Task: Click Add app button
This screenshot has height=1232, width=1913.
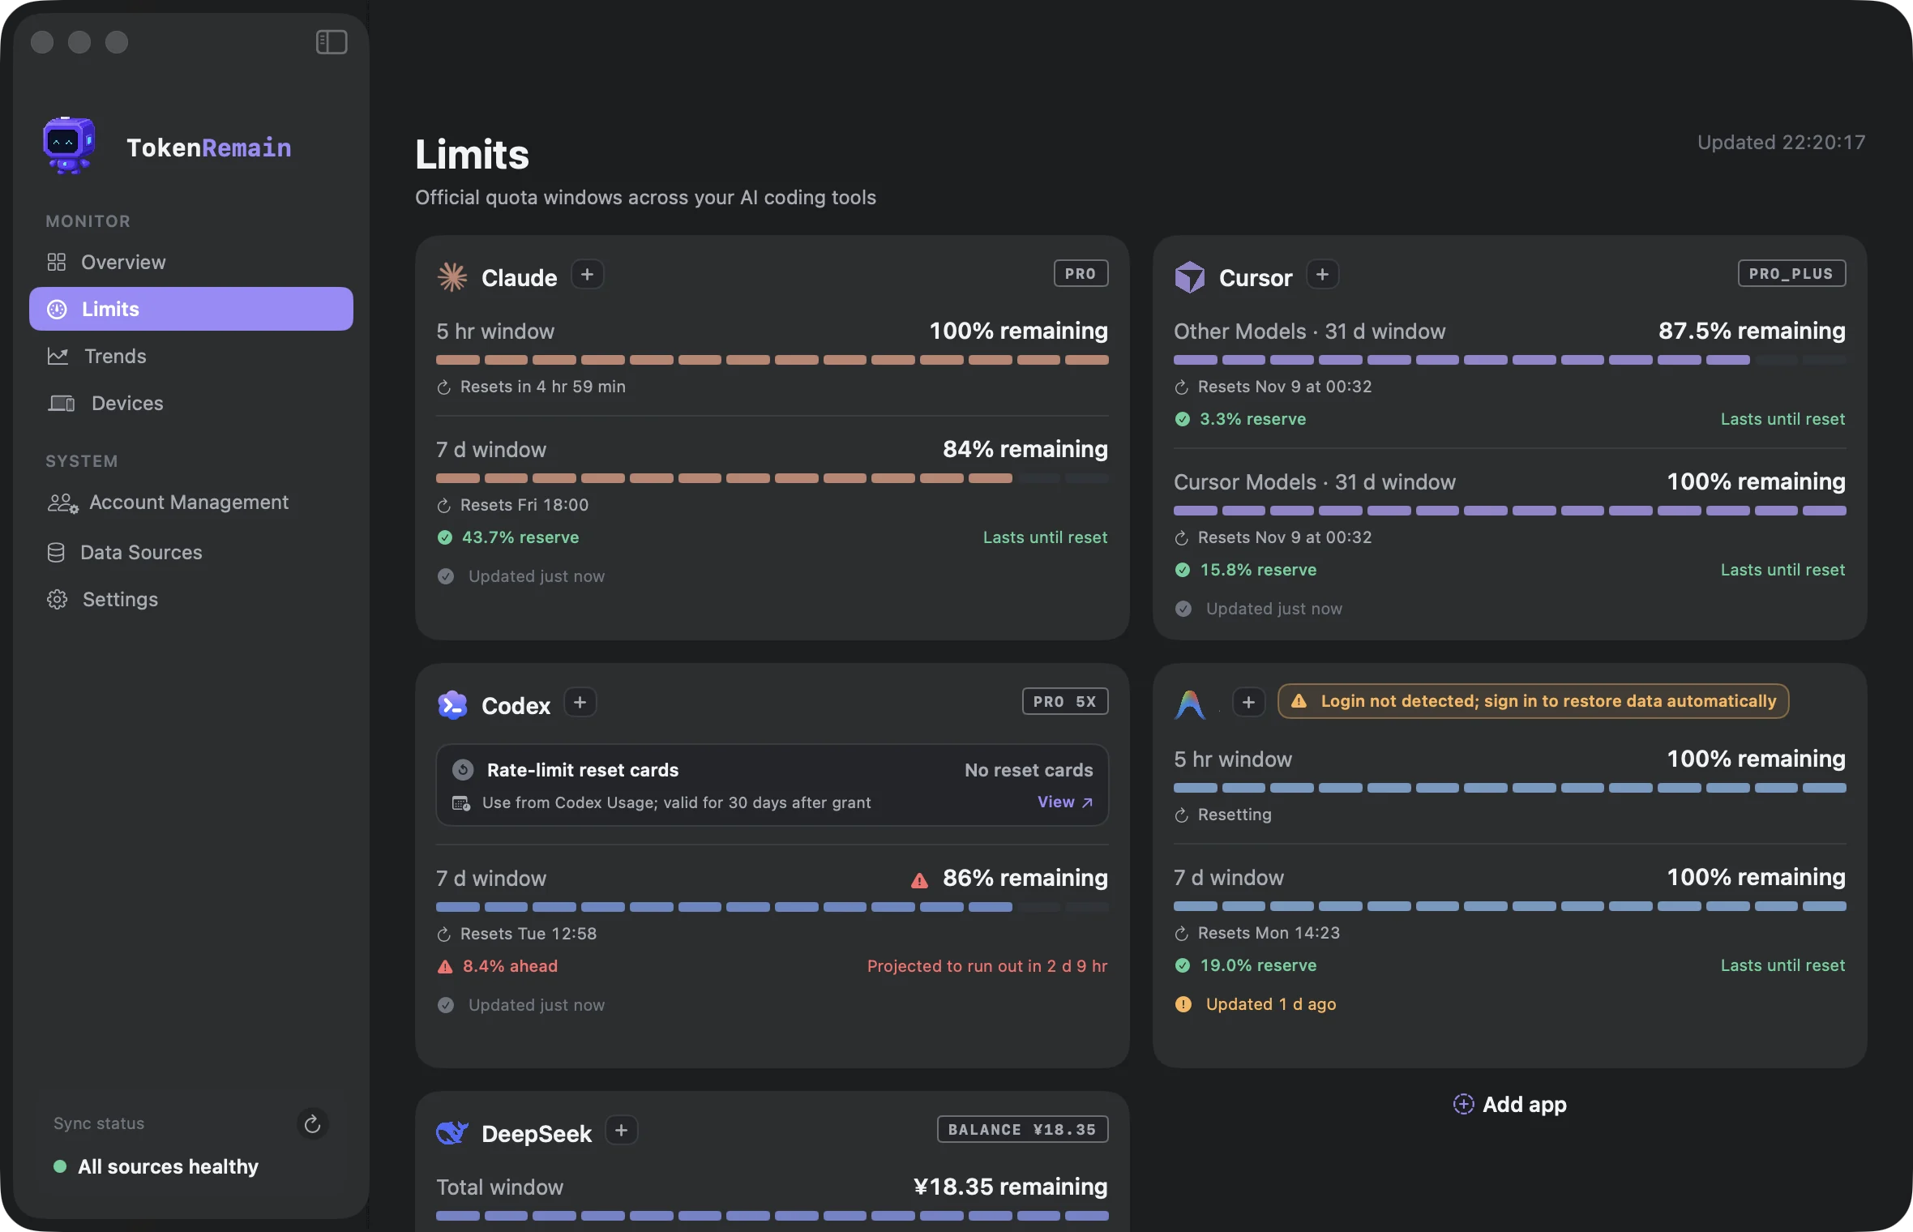Action: tap(1509, 1105)
